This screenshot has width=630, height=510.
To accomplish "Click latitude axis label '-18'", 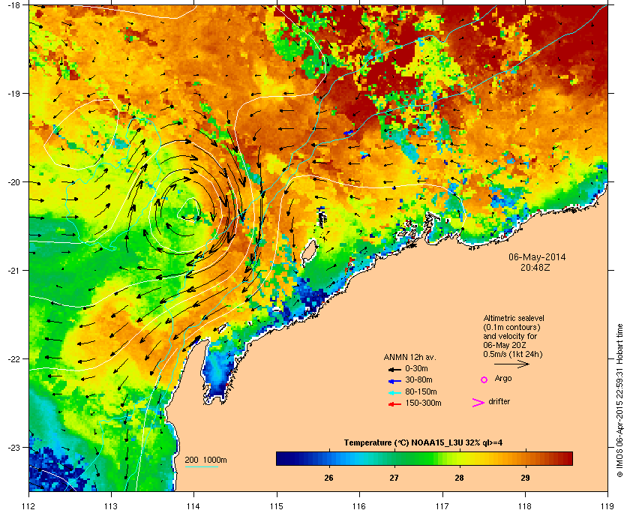I will coord(13,5).
